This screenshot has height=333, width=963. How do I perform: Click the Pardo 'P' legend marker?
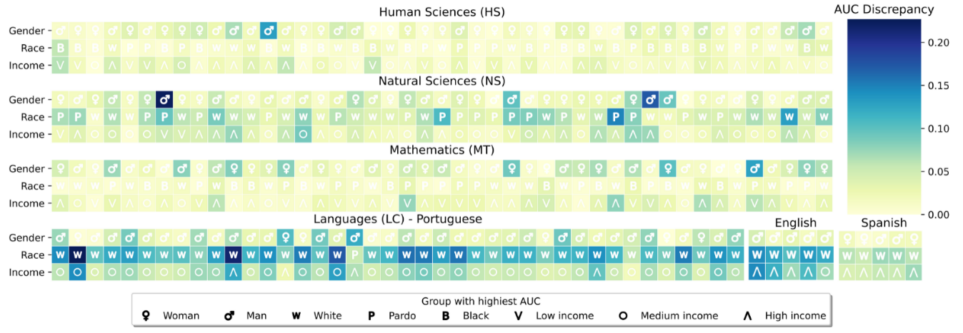pos(371,316)
